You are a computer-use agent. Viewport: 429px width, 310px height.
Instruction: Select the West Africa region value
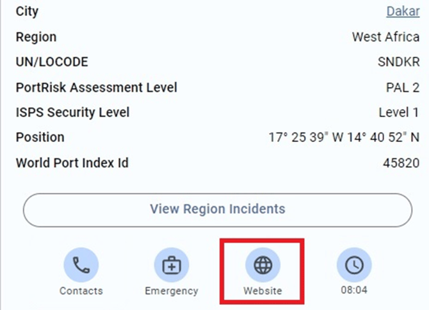pos(385,36)
